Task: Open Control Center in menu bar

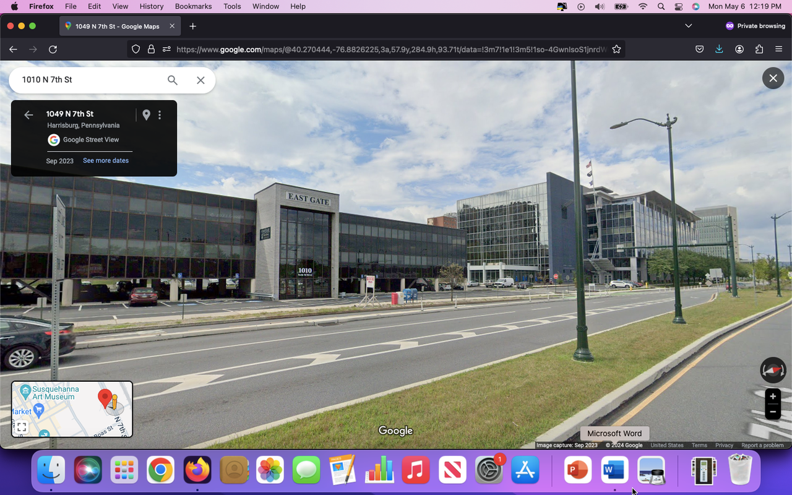Action: click(x=679, y=6)
